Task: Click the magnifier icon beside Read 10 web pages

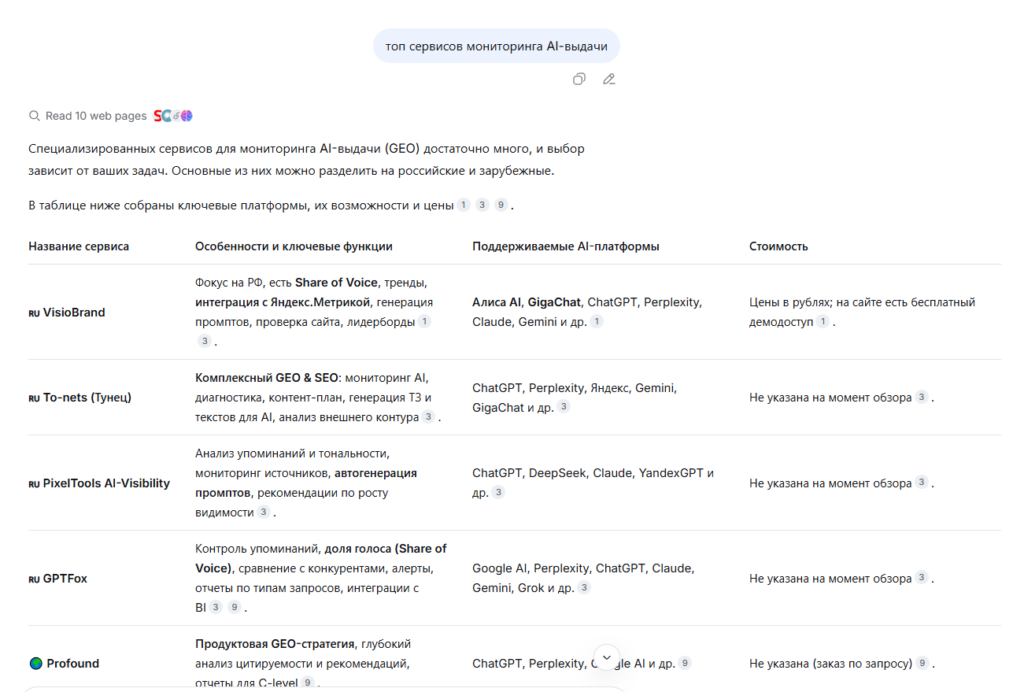Action: [x=34, y=116]
